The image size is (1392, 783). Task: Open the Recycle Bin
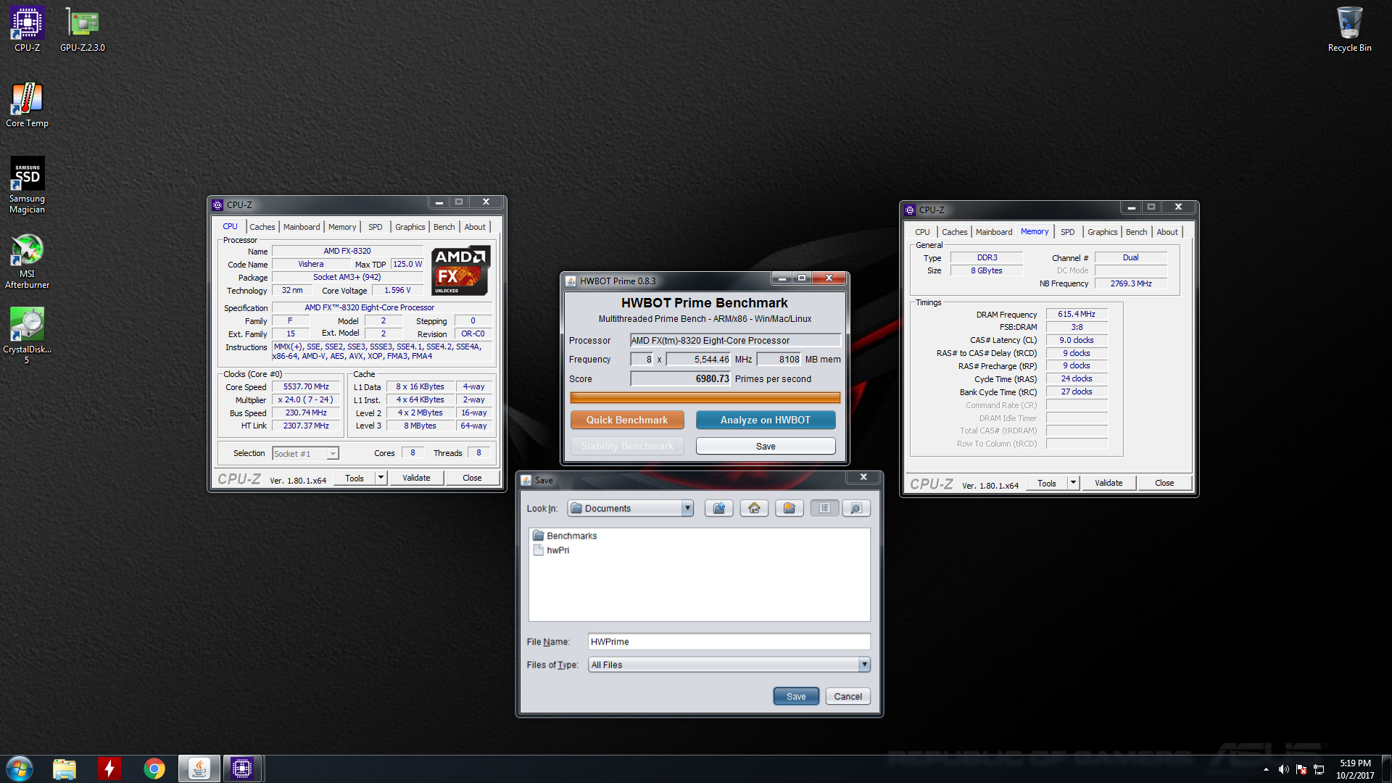pyautogui.click(x=1349, y=29)
